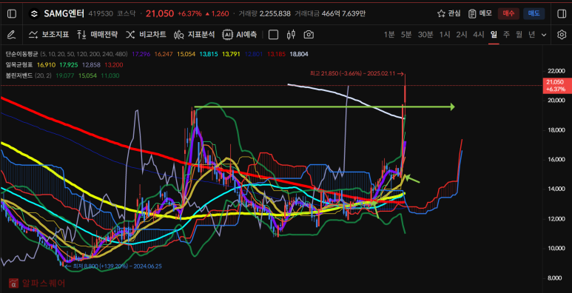The image size is (572, 293).
Task: Switch to 1시 timeframe
Action: click(445, 35)
